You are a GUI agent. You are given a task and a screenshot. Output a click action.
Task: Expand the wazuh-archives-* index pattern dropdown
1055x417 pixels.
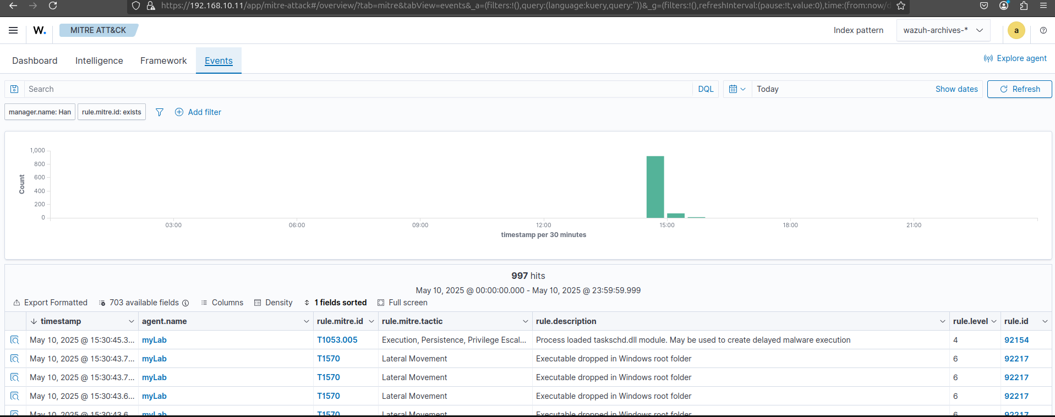(943, 30)
